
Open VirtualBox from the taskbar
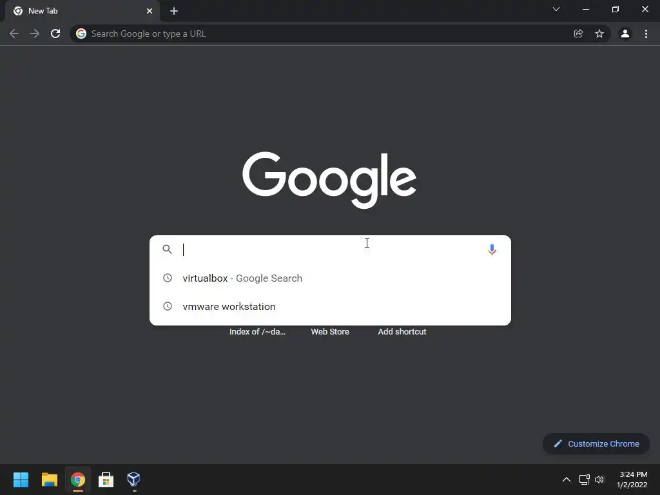[134, 479]
